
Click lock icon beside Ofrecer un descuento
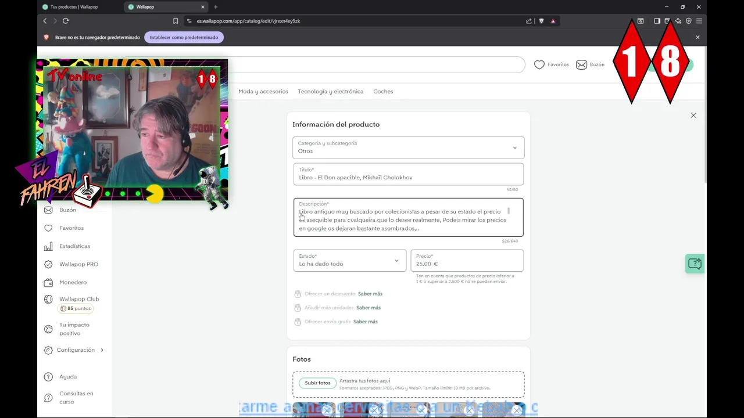(x=298, y=294)
